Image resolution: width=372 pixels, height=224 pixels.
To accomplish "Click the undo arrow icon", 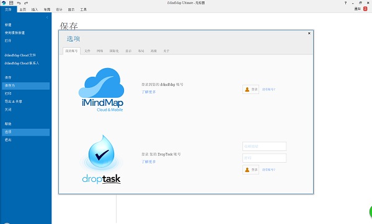I will coord(19,3).
